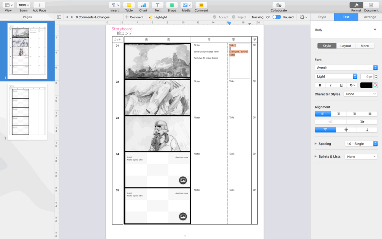Open the 100% Zoom dropdown

coord(24,5)
